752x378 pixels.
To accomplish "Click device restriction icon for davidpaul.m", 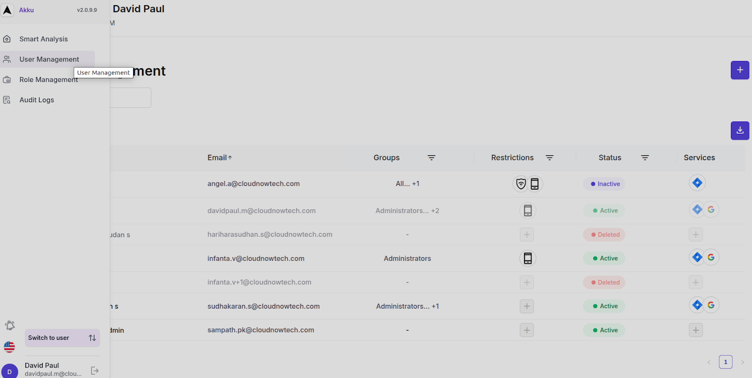I will (528, 211).
